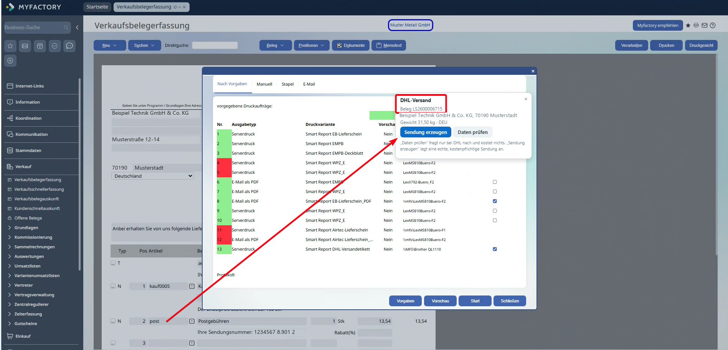The height and width of the screenshot is (350, 728).
Task: Click the Sendung erzeugen button
Action: pos(426,132)
